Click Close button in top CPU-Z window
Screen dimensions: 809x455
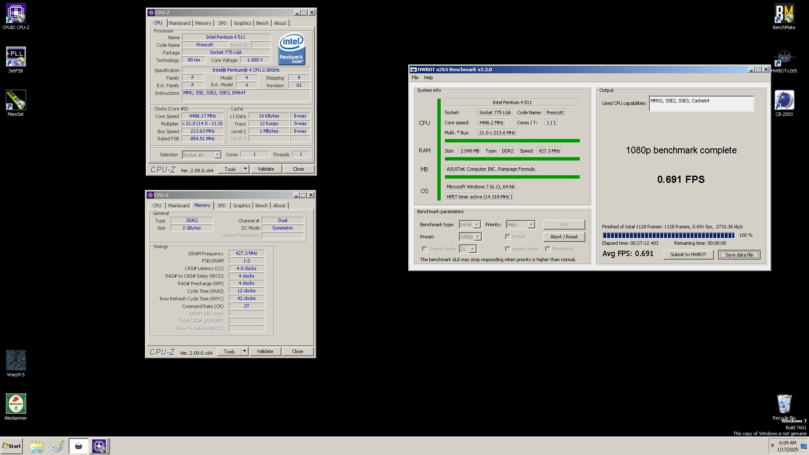click(x=298, y=169)
